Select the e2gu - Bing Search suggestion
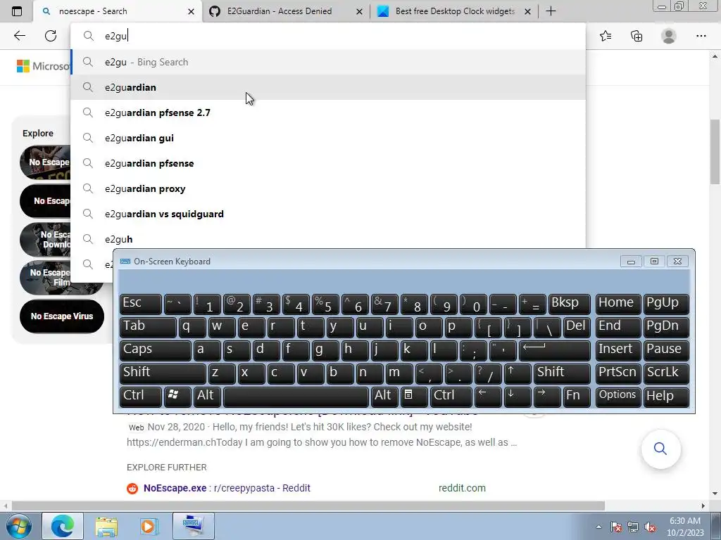The height and width of the screenshot is (540, 721). (x=328, y=62)
